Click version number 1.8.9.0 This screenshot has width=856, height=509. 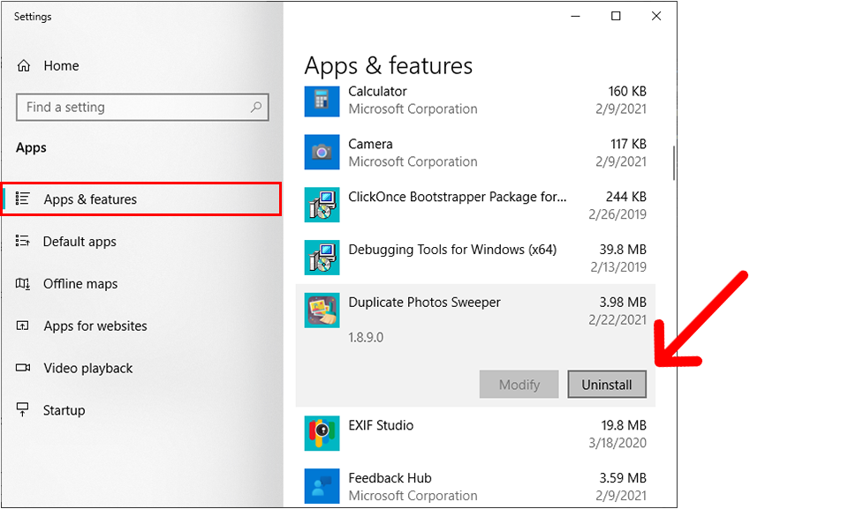(x=366, y=337)
